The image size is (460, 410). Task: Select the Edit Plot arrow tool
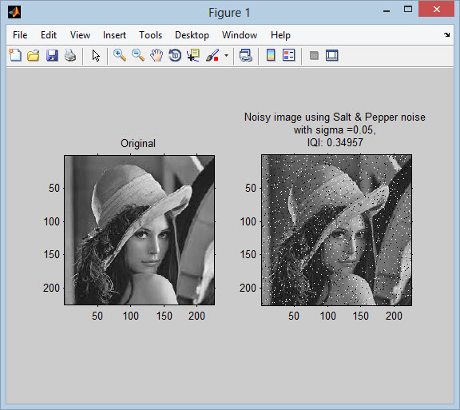click(x=96, y=55)
